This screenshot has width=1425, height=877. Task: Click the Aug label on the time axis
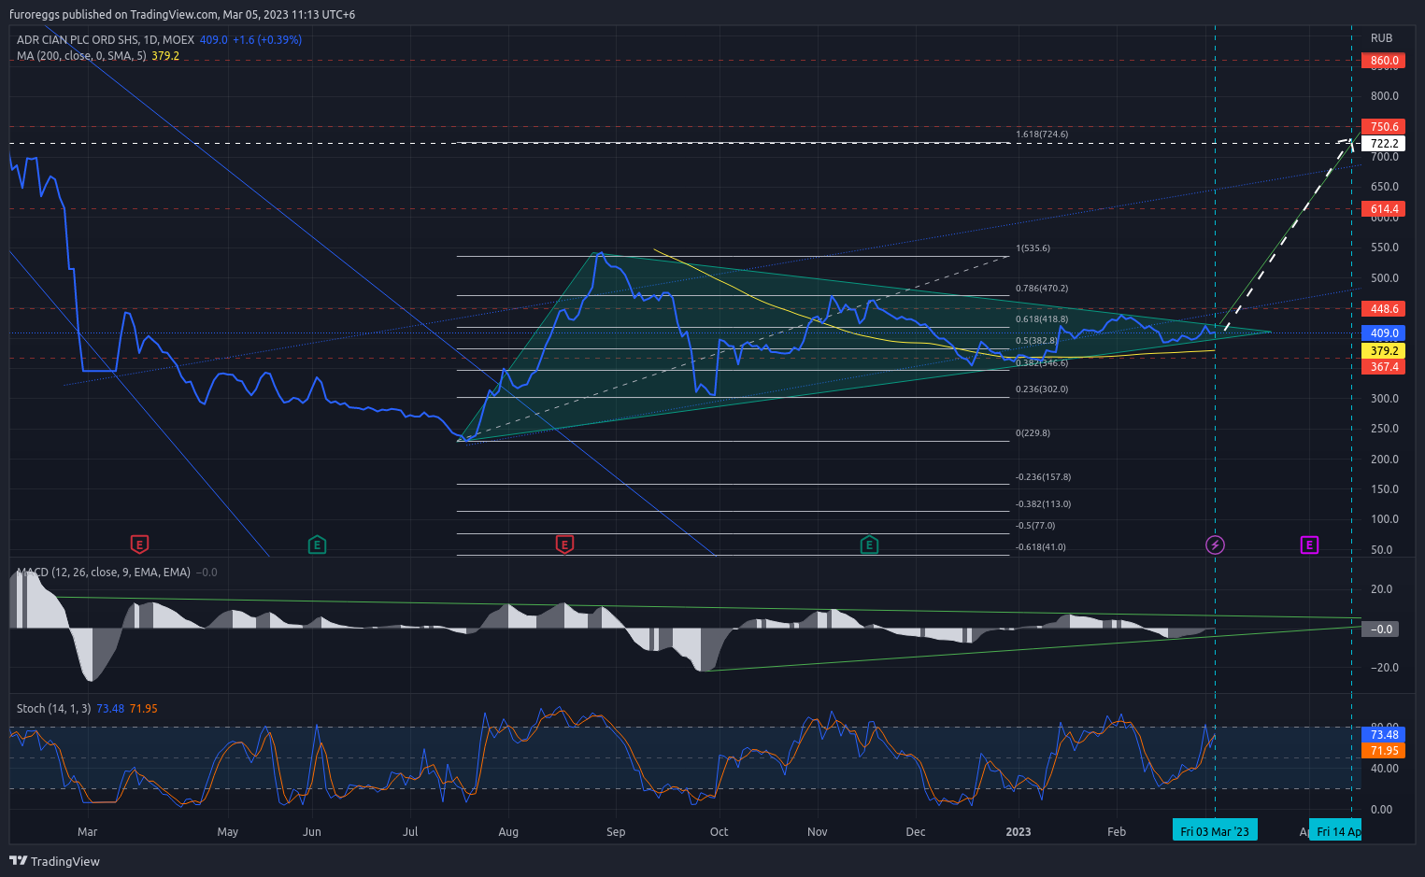click(508, 832)
